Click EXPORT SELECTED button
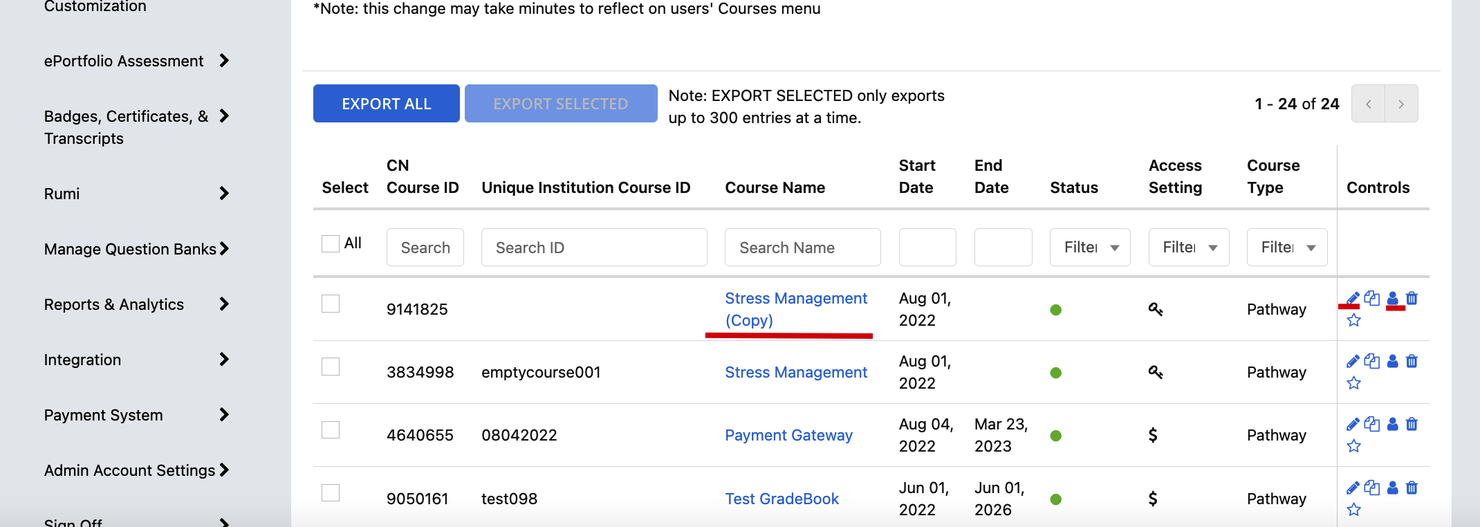1480x527 pixels. coord(561,104)
